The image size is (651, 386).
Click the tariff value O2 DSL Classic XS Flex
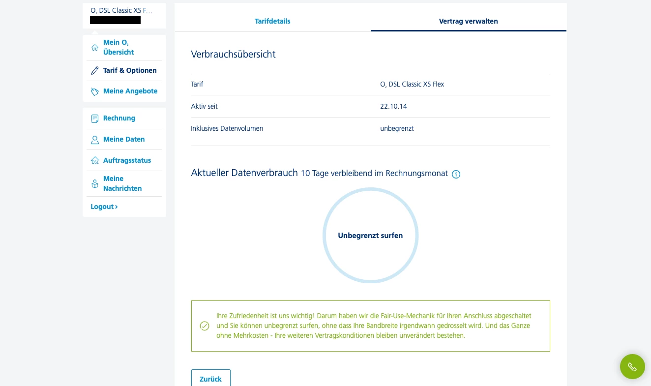coord(412,85)
